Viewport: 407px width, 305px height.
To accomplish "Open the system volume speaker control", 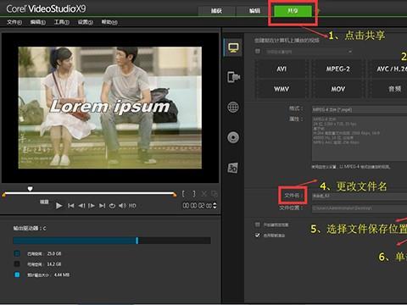I will [122, 206].
